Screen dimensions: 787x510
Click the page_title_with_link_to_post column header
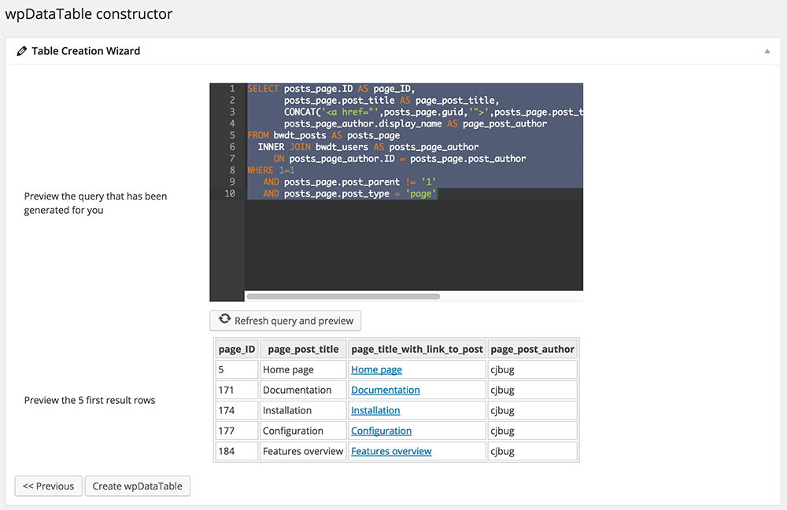click(417, 349)
